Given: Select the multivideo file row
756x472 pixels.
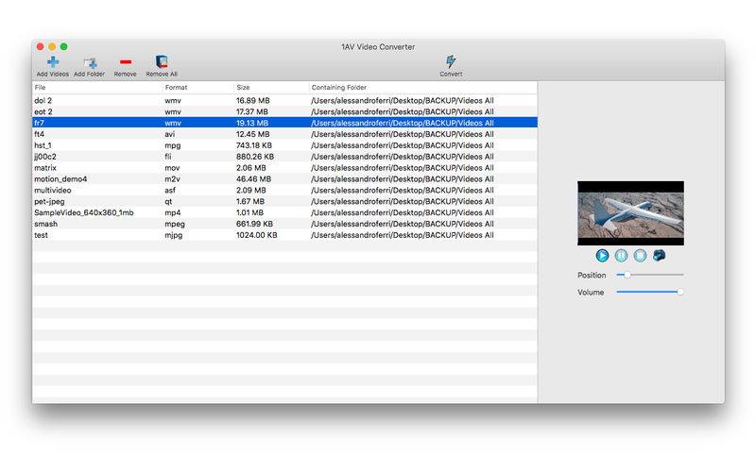Looking at the screenshot, I should (x=285, y=191).
